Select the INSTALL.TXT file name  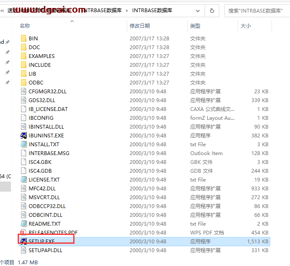point(44,145)
